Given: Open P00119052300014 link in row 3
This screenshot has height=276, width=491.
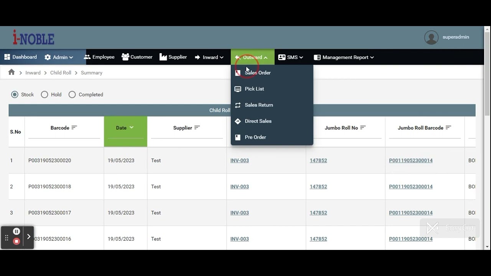Looking at the screenshot, I should pyautogui.click(x=411, y=213).
